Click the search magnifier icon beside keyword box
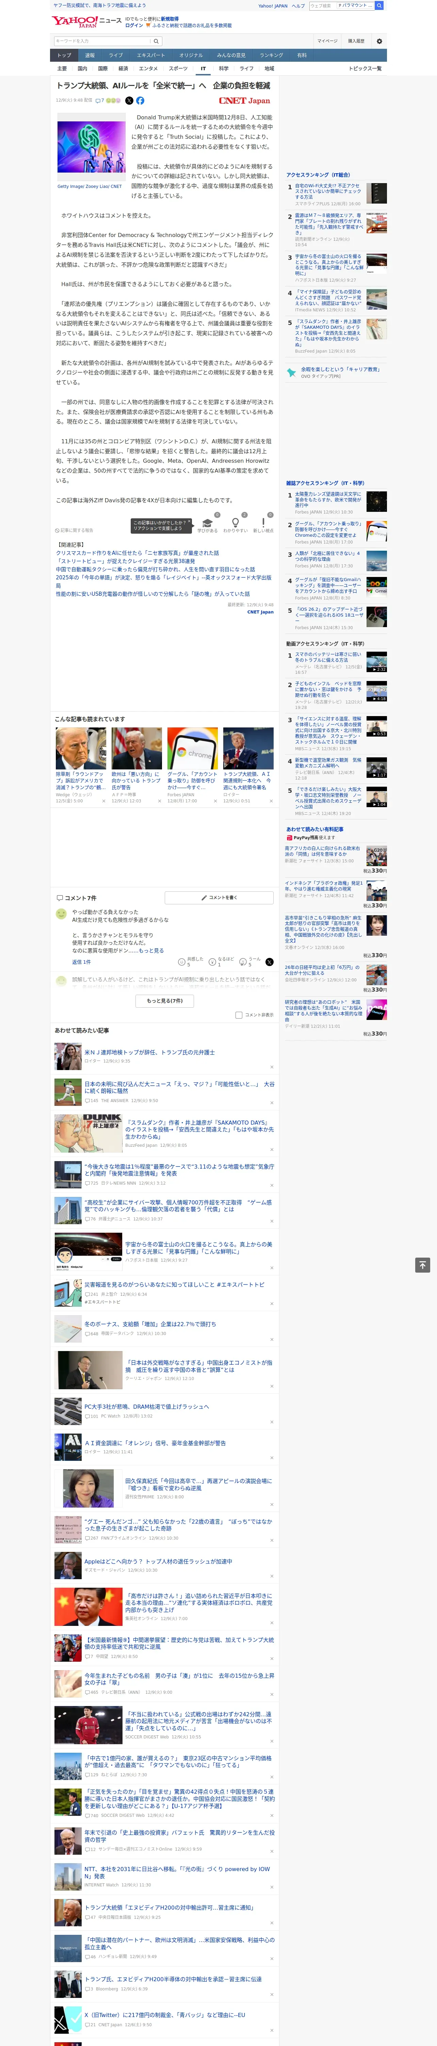This screenshot has width=437, height=2046. 156,41
